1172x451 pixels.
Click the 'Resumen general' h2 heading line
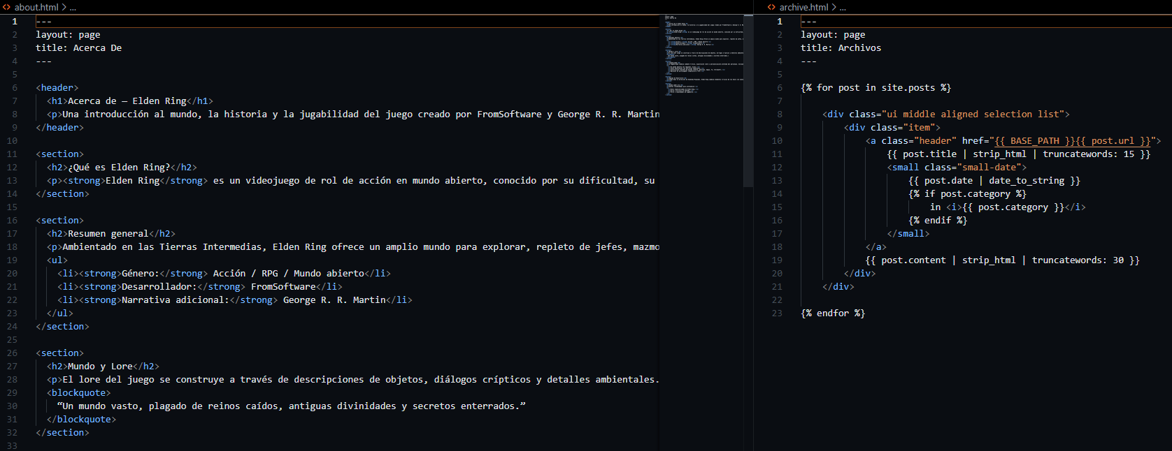[x=111, y=234]
